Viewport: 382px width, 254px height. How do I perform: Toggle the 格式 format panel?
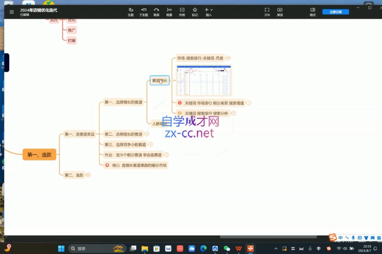click(312, 12)
